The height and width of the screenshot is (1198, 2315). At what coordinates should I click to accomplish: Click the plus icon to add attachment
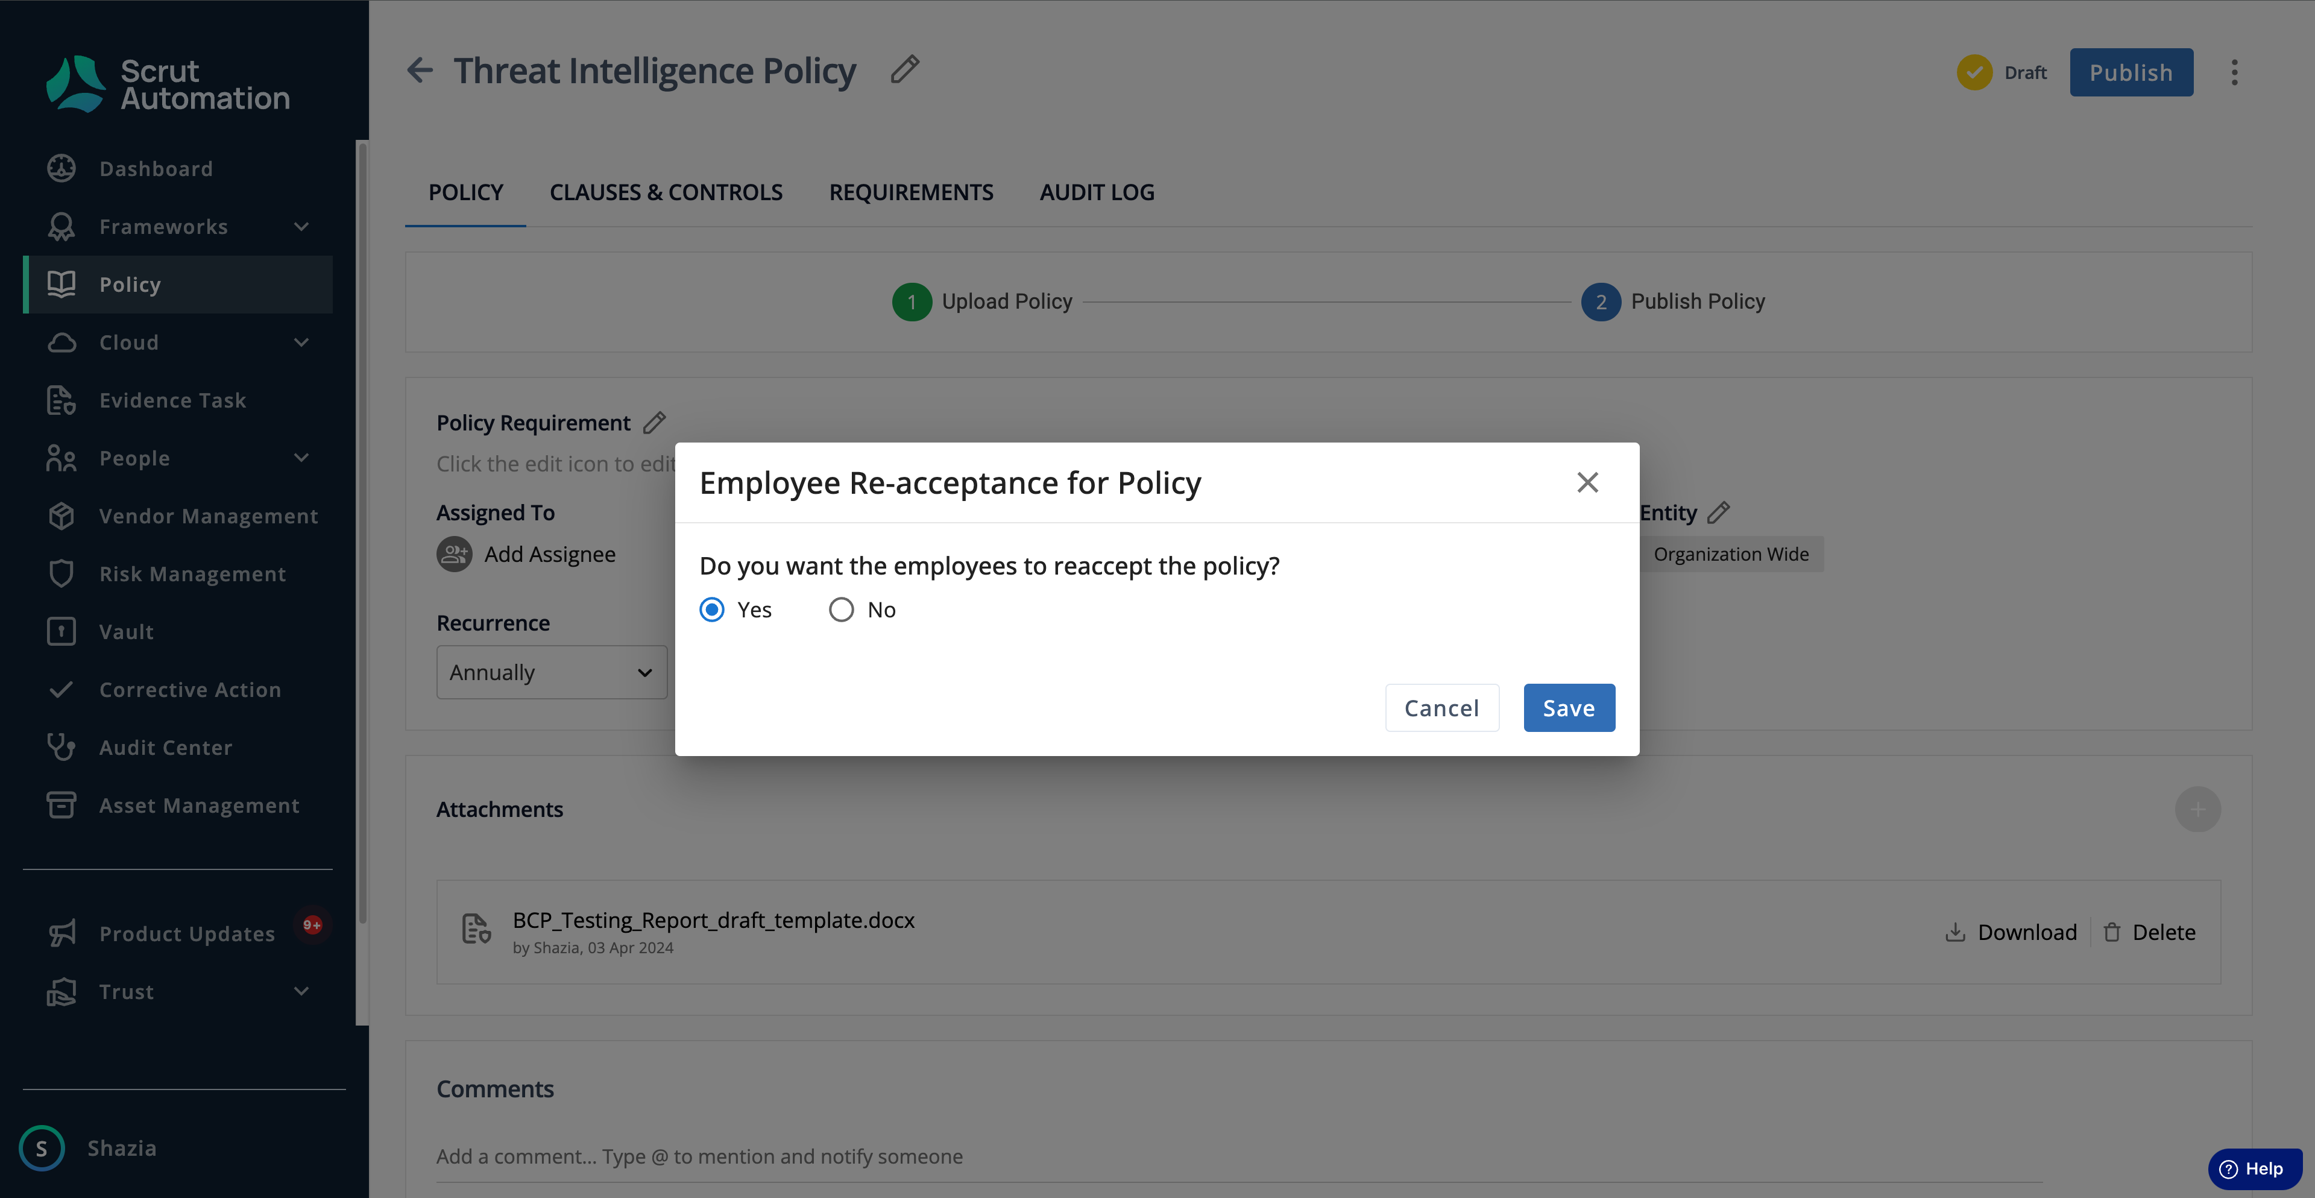coord(2198,810)
